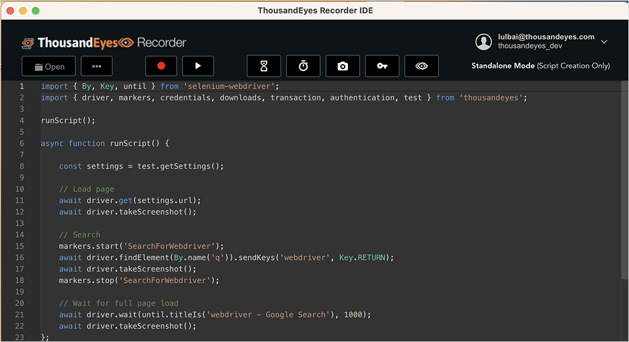
Task: Click the hourglass wait icon
Action: pyautogui.click(x=263, y=66)
